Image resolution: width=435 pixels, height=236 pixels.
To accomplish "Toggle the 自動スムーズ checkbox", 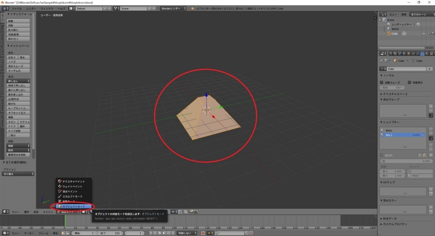I will (382, 82).
